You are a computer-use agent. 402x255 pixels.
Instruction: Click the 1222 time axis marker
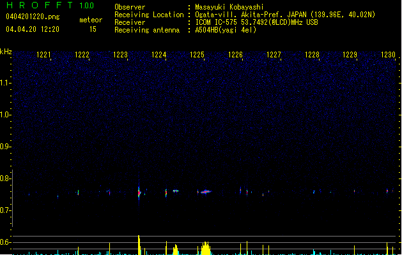[x=82, y=55]
